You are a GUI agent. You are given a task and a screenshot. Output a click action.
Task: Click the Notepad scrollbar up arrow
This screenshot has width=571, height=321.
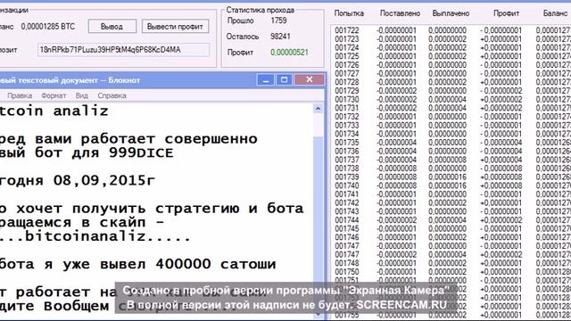pos(318,109)
